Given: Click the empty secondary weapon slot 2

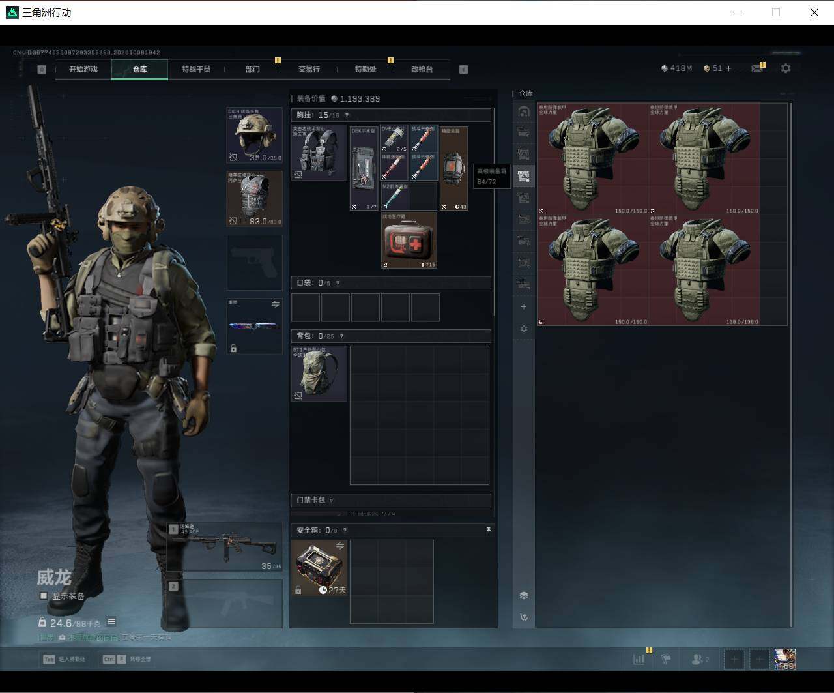Looking at the screenshot, I should pyautogui.click(x=224, y=604).
